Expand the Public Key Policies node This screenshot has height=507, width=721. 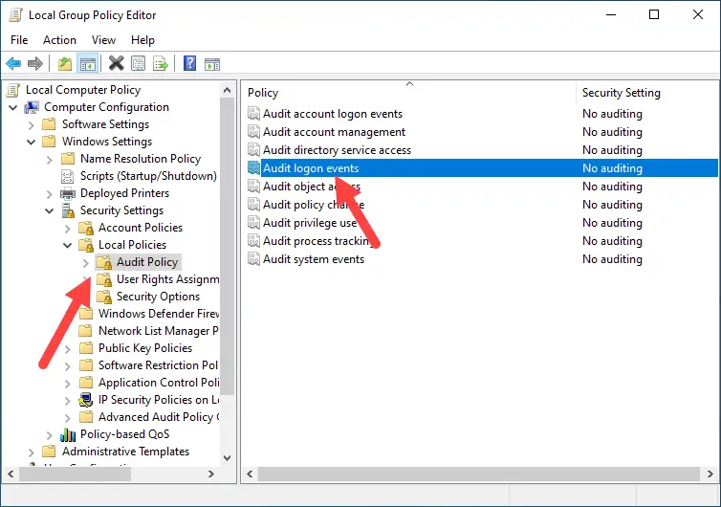coord(68,349)
